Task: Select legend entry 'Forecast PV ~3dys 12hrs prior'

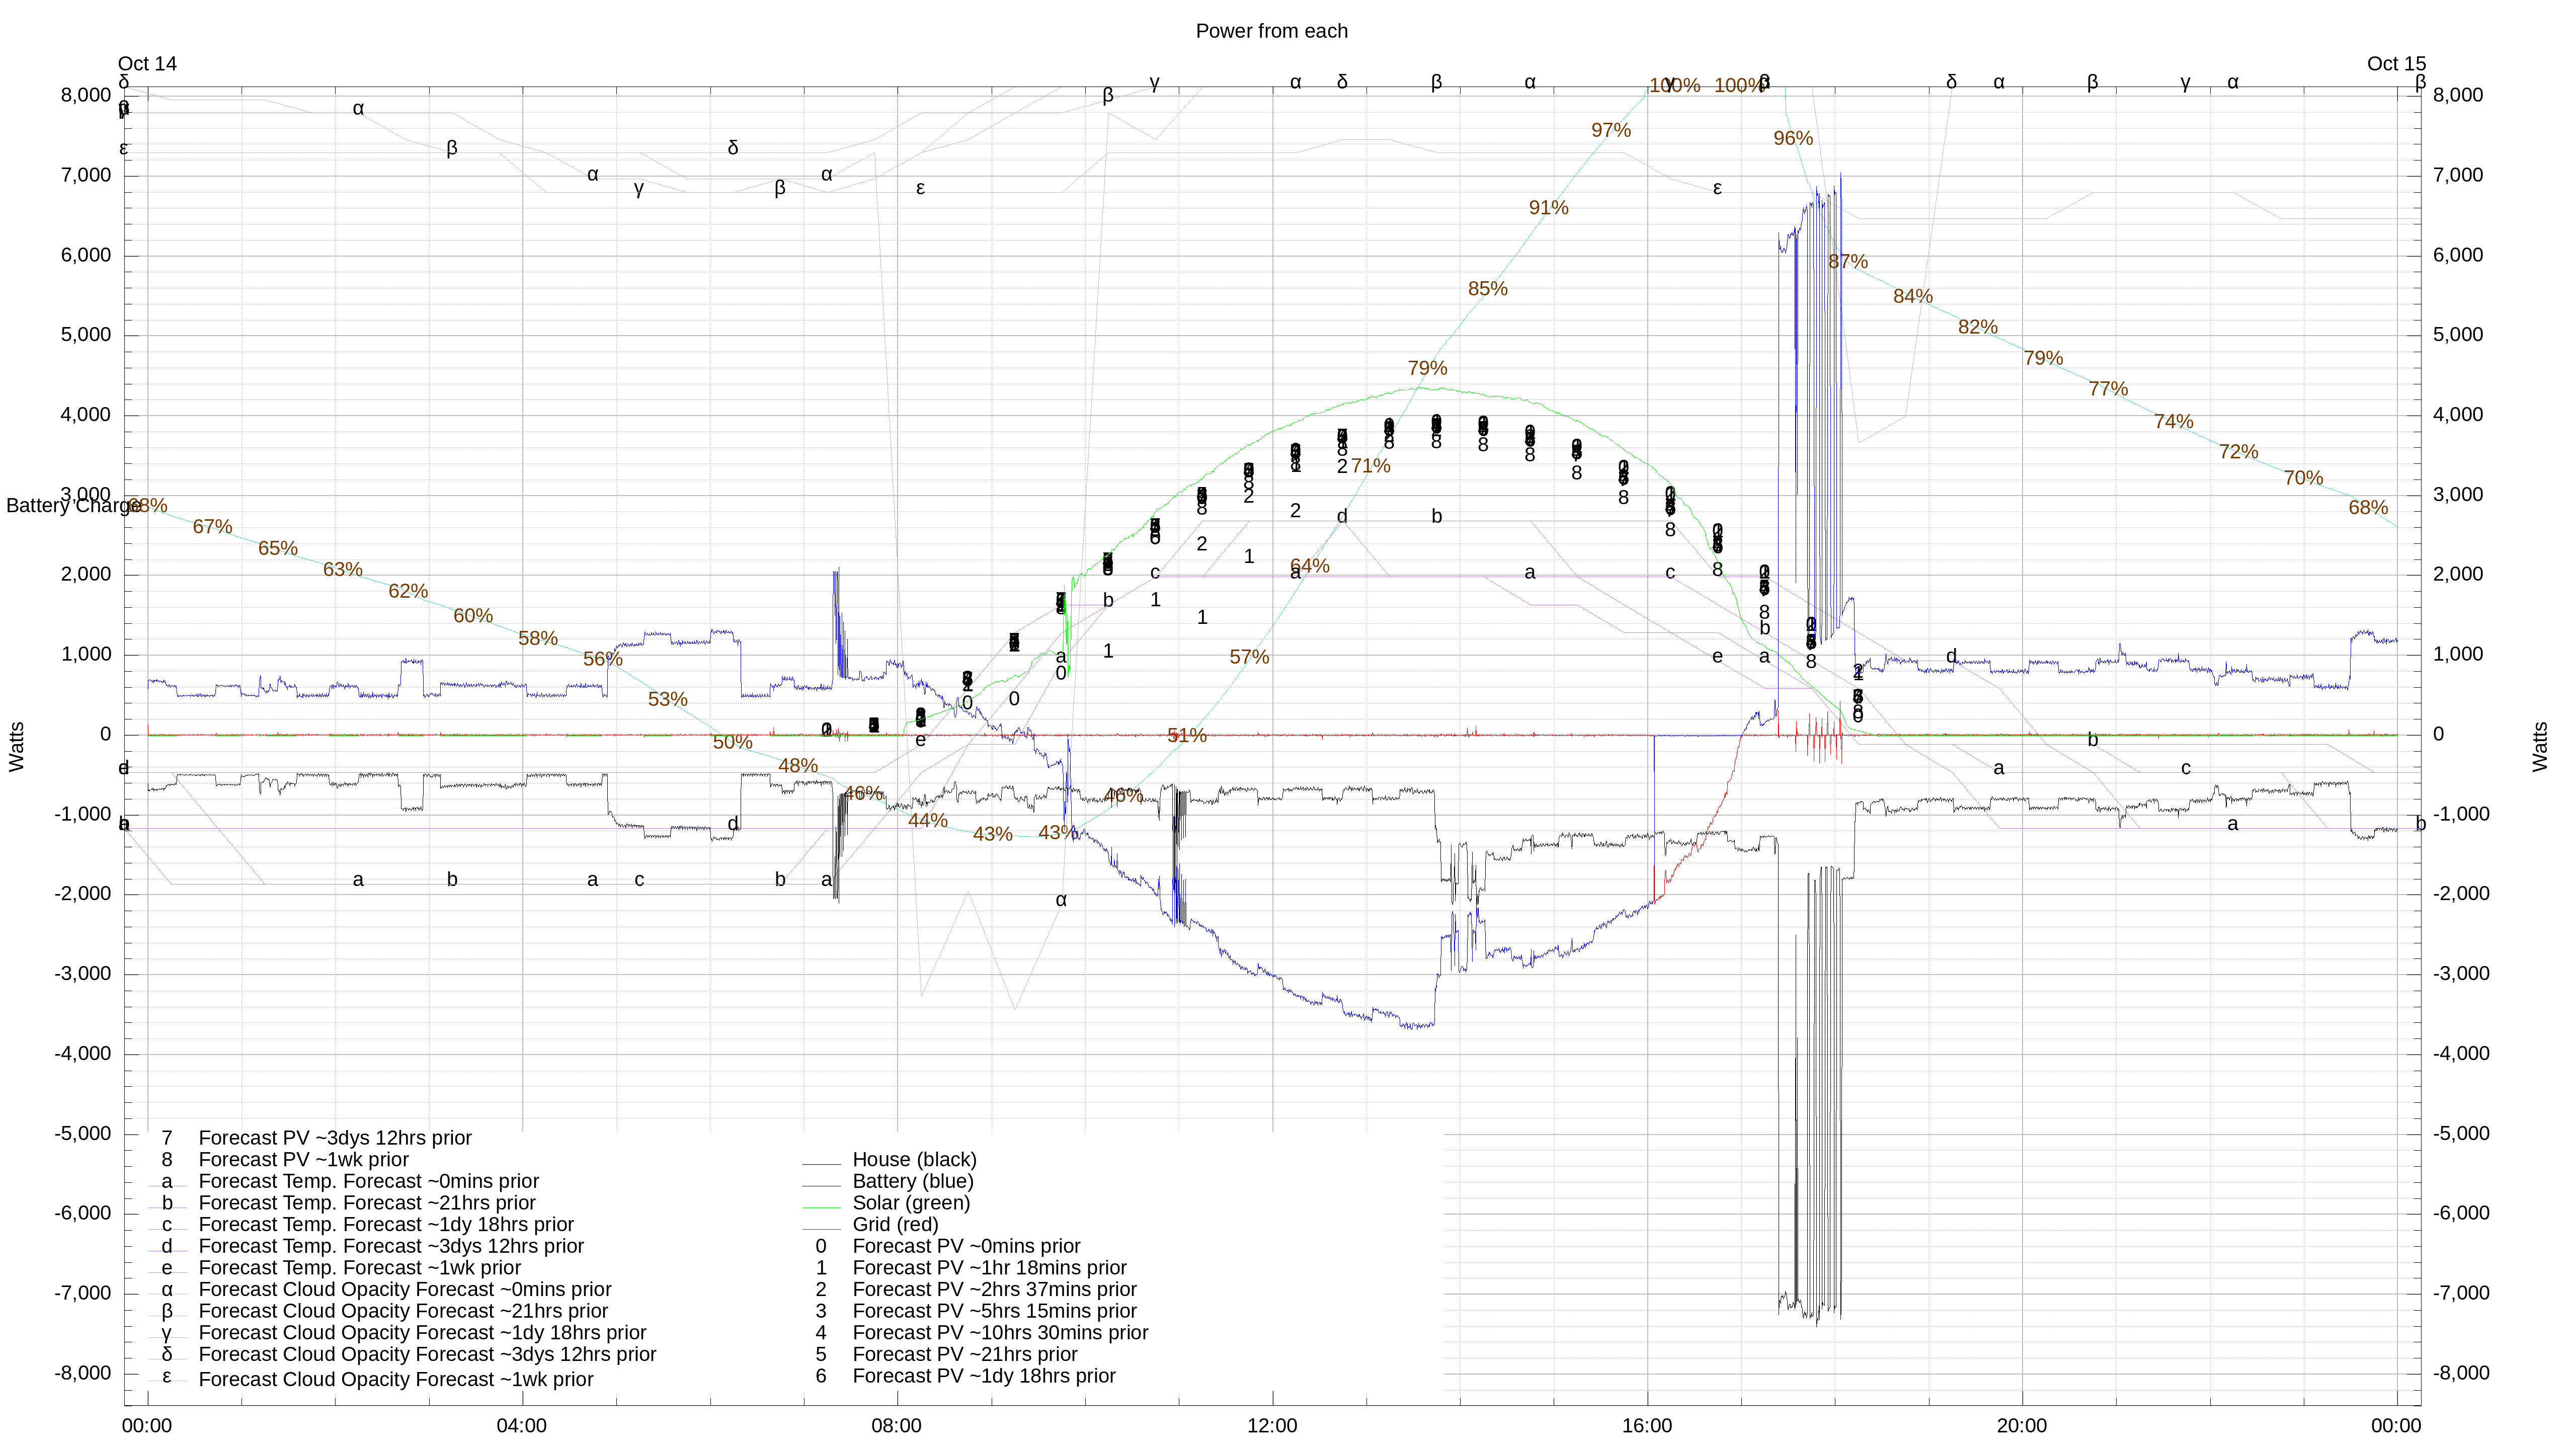Action: (335, 1138)
